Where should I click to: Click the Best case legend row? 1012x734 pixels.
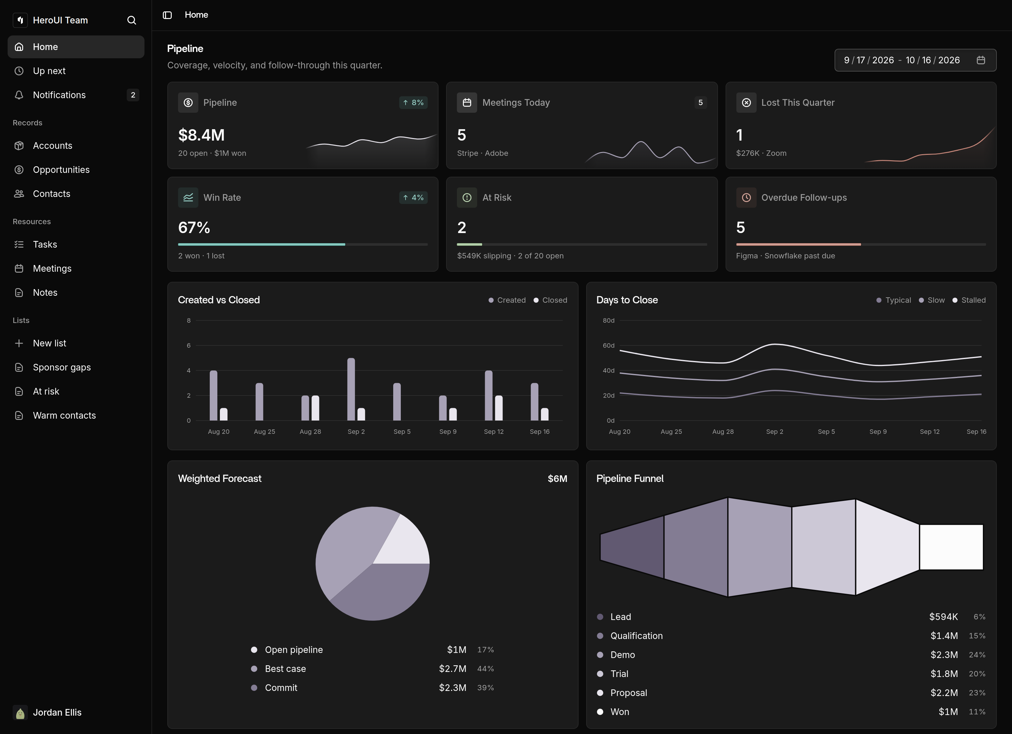[x=373, y=669]
